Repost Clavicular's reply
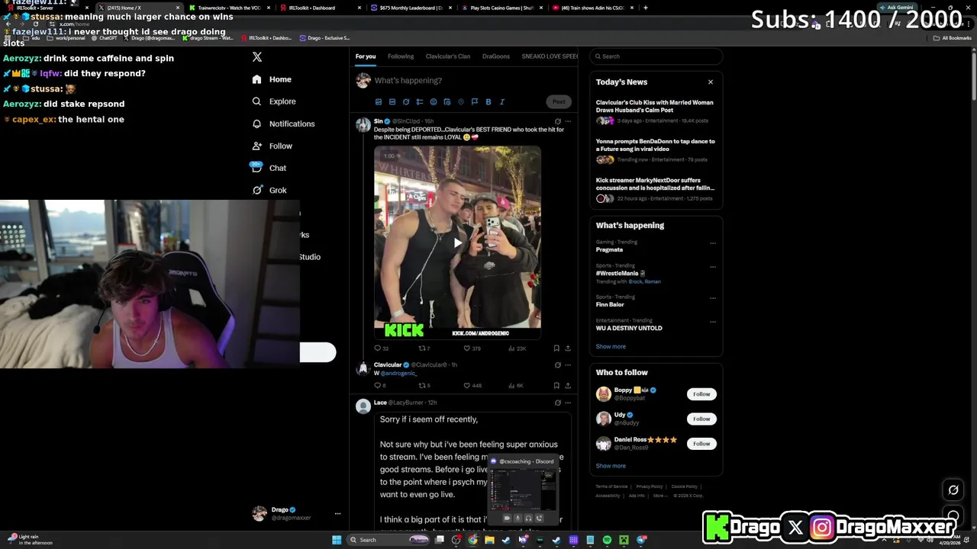The width and height of the screenshot is (977, 549). pos(422,386)
